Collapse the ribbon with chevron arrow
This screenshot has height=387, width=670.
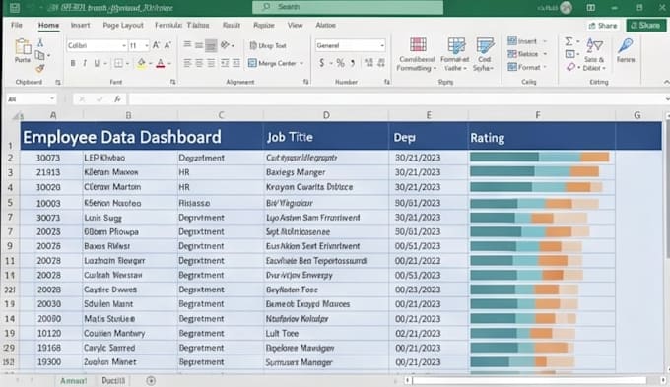point(666,82)
